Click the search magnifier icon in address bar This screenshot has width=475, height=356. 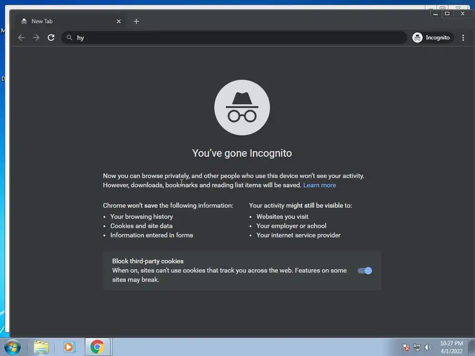70,38
